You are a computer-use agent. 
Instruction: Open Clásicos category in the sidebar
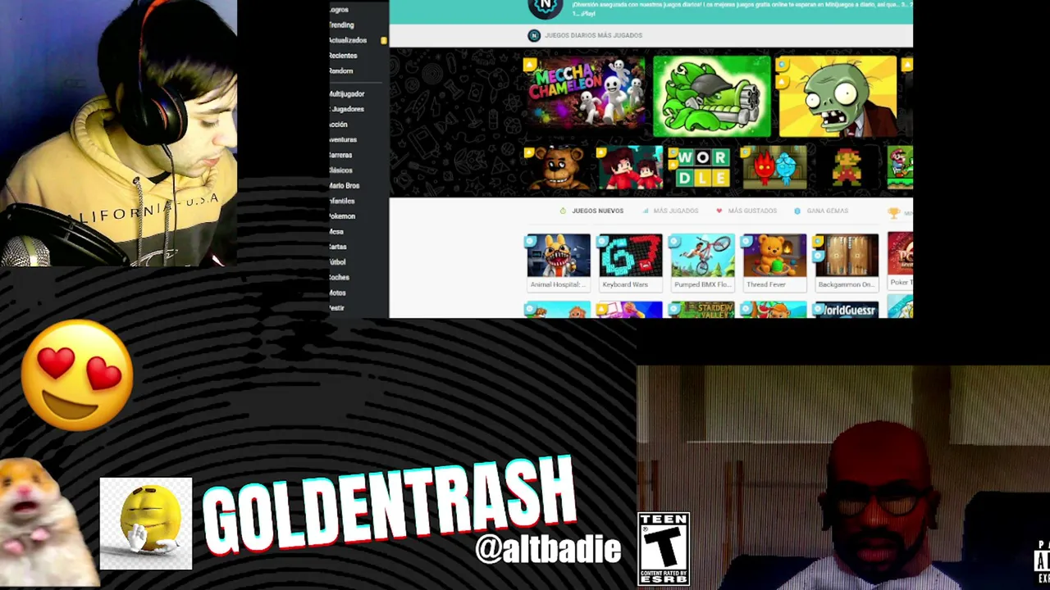coord(340,170)
